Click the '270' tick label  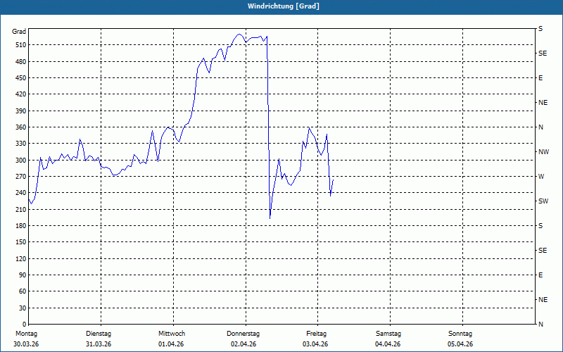(21, 177)
